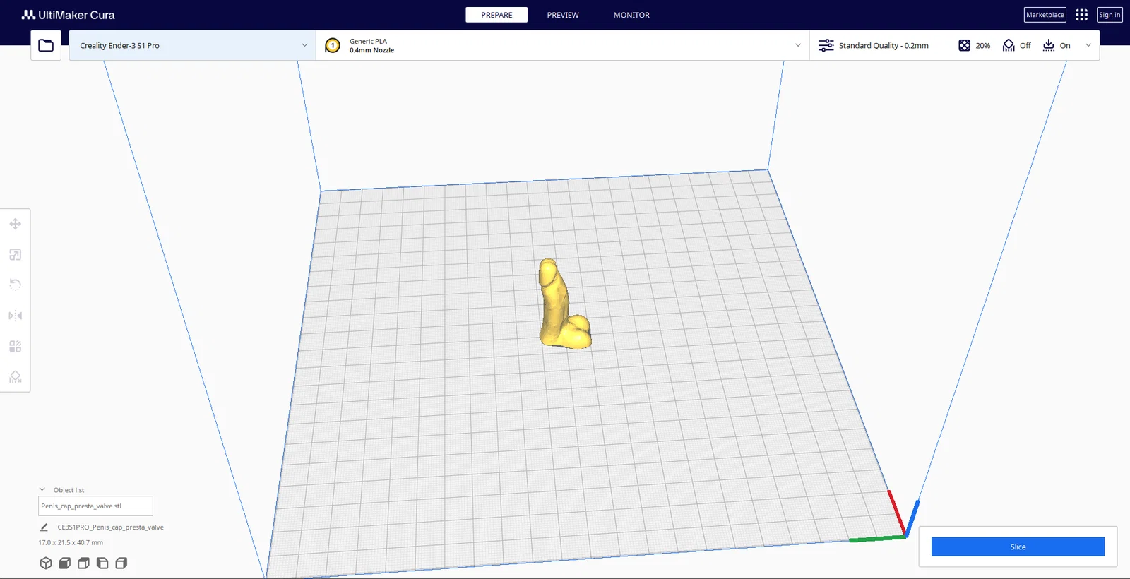Click the job name CE3S1PRO_Penis_cap_presta_valve
This screenshot has height=579, width=1130.
[111, 527]
